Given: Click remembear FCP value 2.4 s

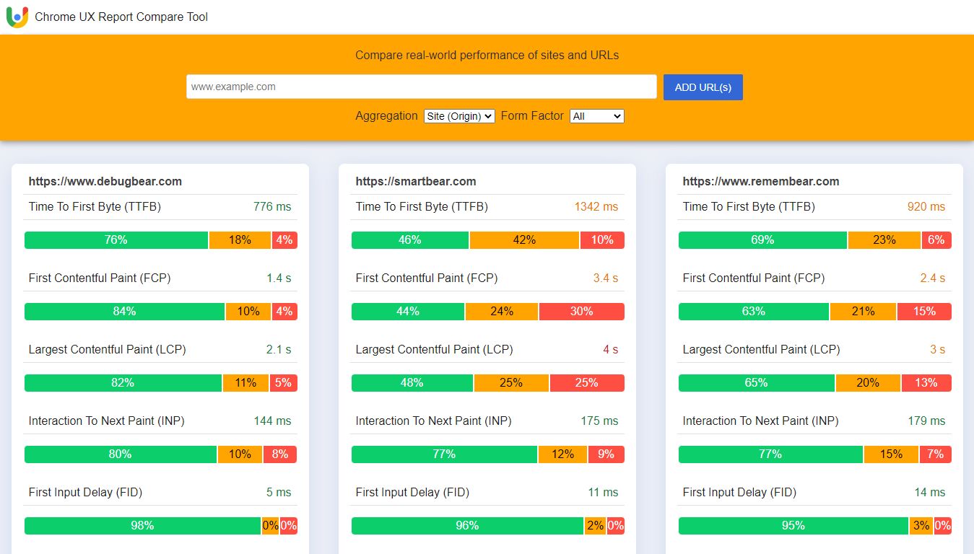Looking at the screenshot, I should 933,278.
